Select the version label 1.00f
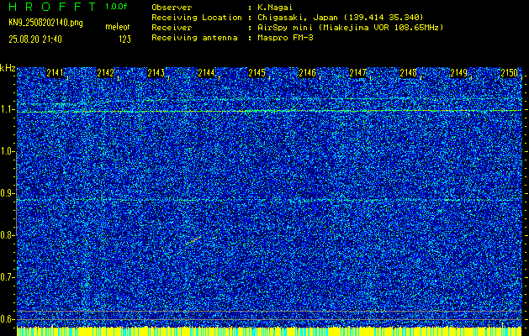The height and width of the screenshot is (336, 529). (x=116, y=7)
